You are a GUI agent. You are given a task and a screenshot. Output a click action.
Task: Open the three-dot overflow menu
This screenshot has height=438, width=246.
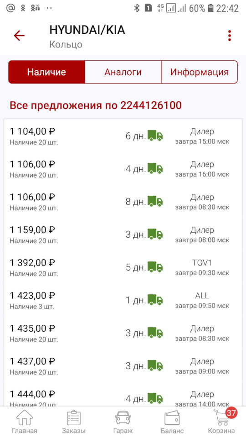coord(229,36)
